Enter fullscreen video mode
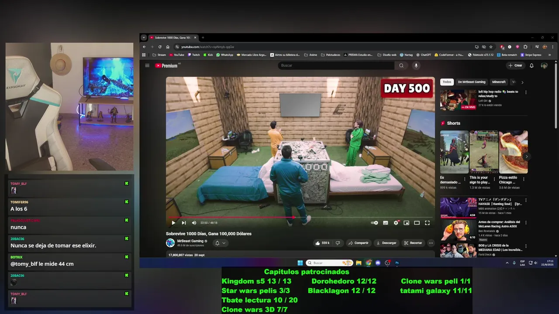This screenshot has width=559, height=314. (x=427, y=223)
